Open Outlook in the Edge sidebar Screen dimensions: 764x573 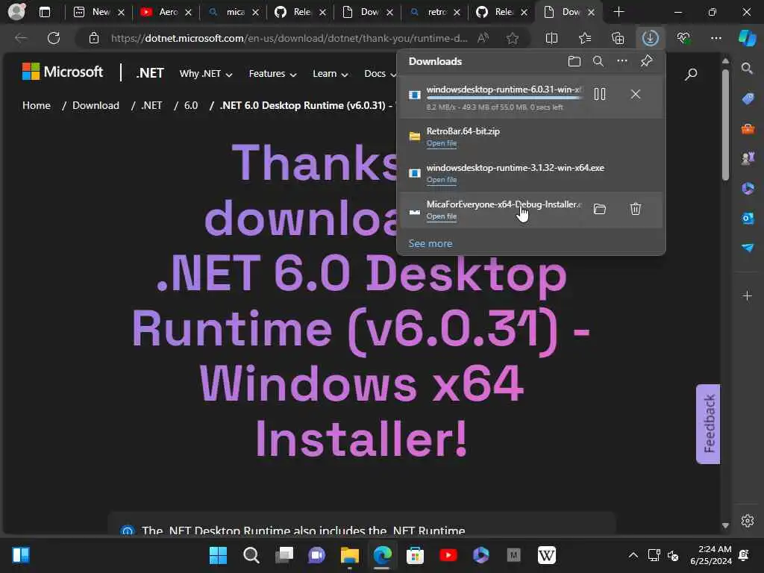point(748,218)
